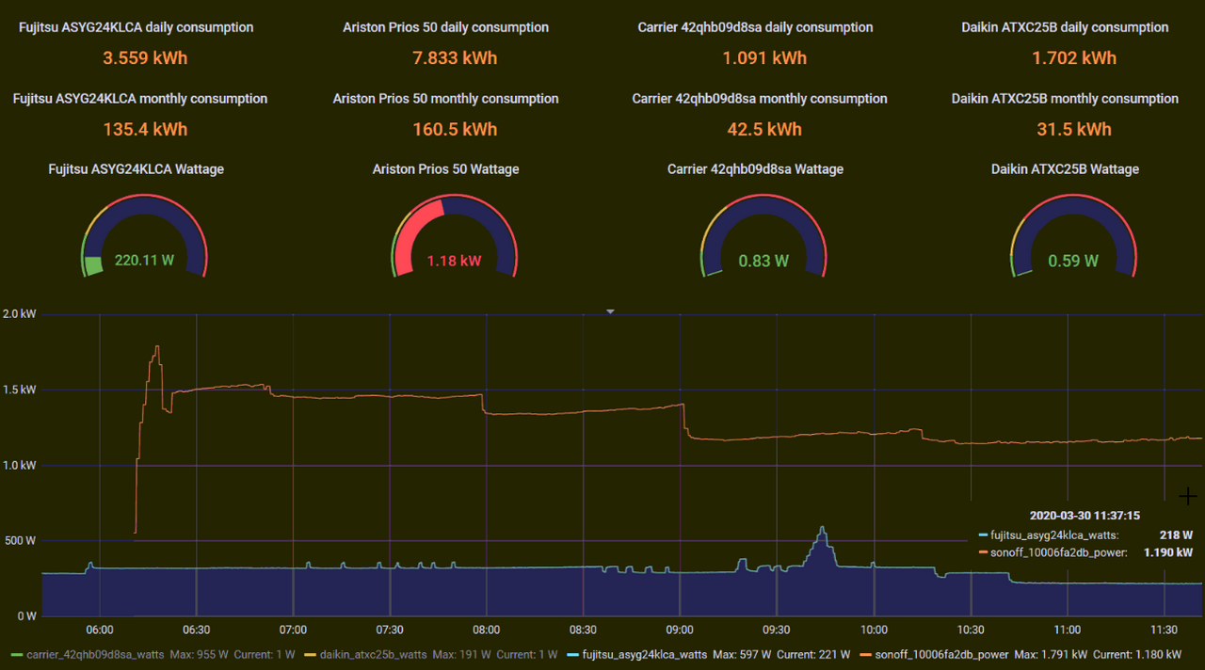This screenshot has height=670, width=1205.
Task: Click the Ariston gauge showing 1.18 kW
Action: click(x=455, y=236)
